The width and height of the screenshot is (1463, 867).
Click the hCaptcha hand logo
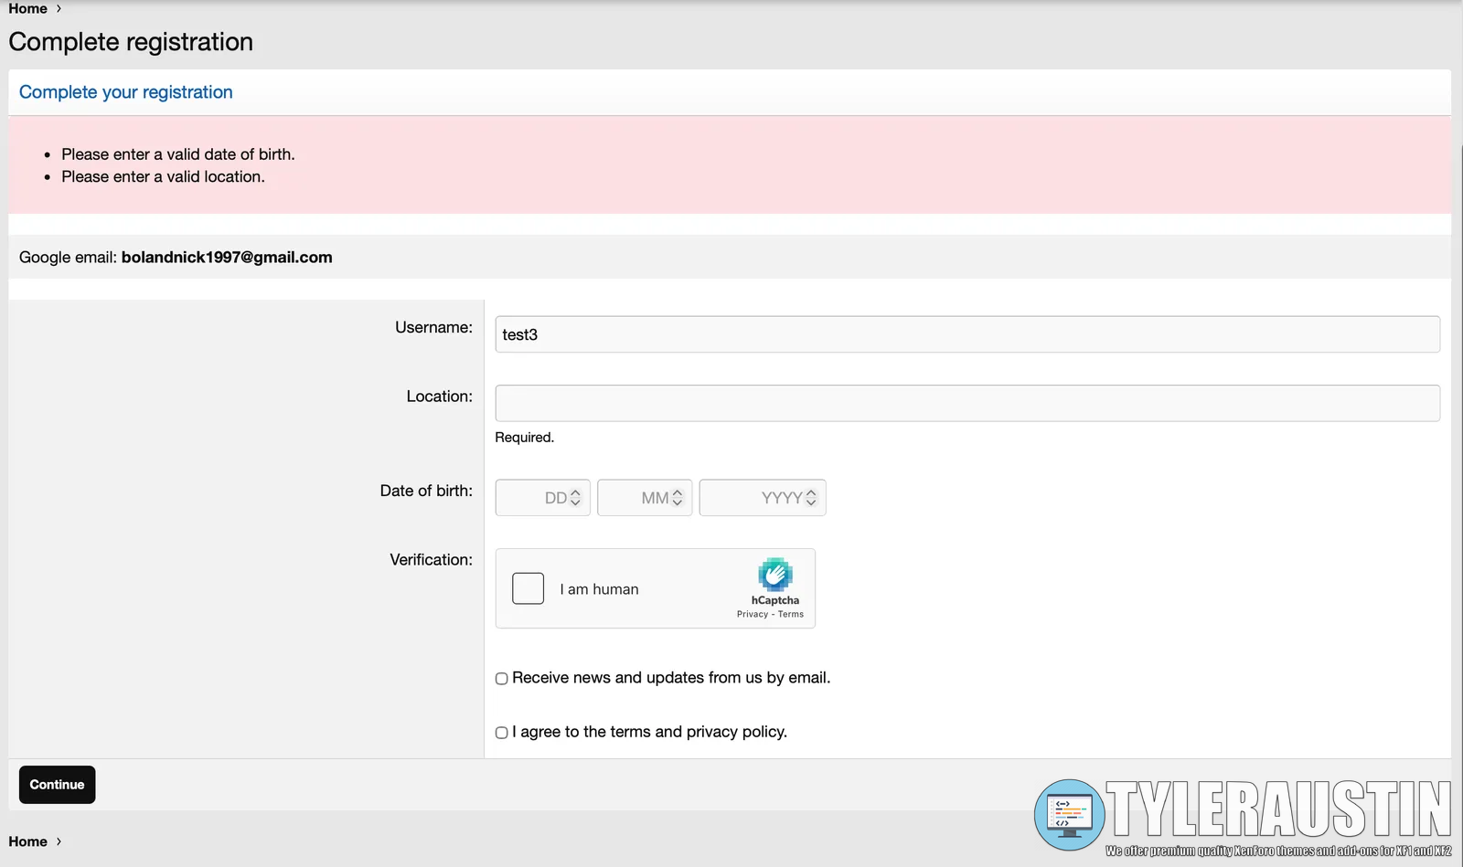(x=774, y=575)
